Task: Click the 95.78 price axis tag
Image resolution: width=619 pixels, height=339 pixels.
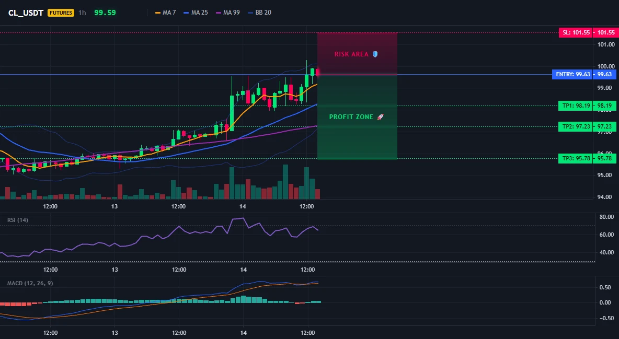Action: click(605, 159)
